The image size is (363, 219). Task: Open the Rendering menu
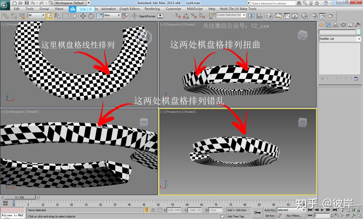pyautogui.click(x=152, y=9)
